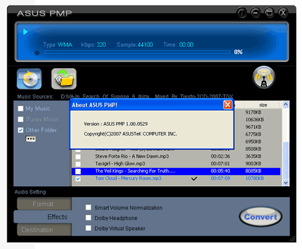This screenshot has height=249, width=302.
Task: Enable Dolby Virtual Speaker effect
Action: point(88,228)
